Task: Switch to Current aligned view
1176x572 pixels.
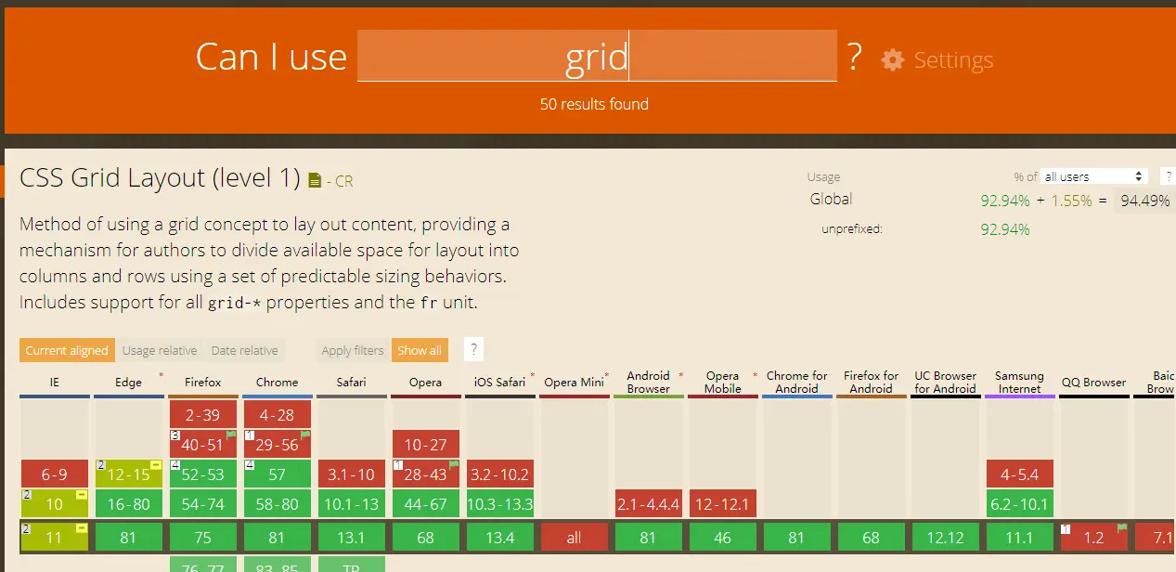Action: (67, 350)
